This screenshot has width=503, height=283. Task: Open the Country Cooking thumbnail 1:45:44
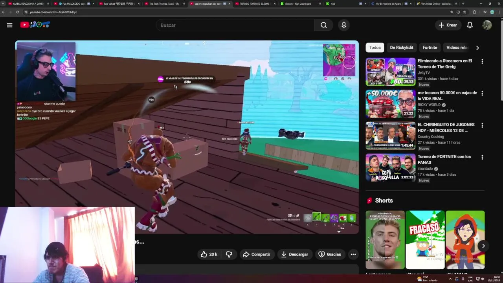[390, 136]
